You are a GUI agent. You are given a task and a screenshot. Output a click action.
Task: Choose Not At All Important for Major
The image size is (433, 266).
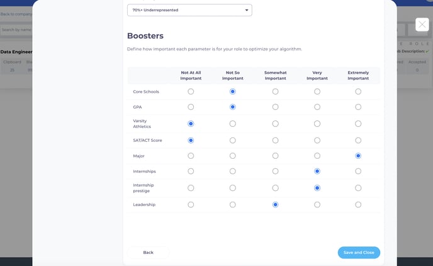pos(191,156)
